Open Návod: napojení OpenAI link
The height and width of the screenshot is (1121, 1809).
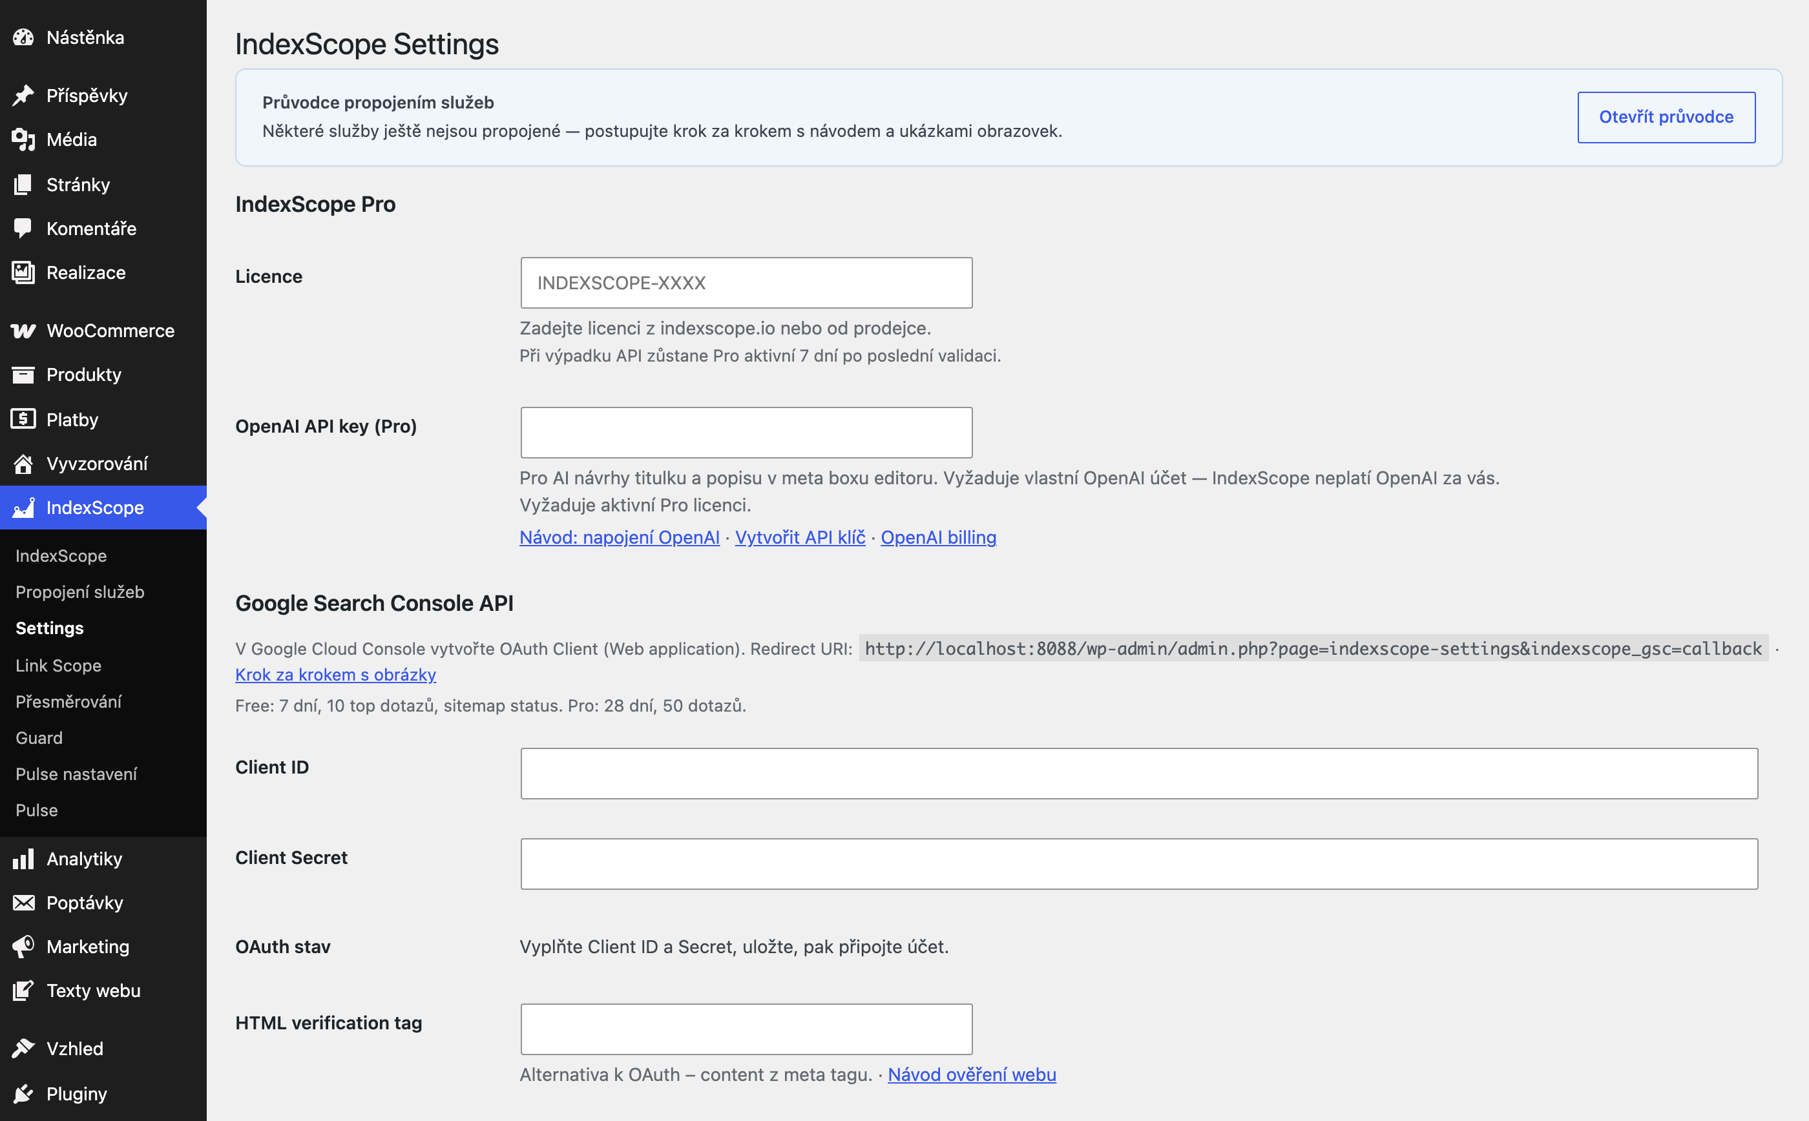[x=620, y=537]
